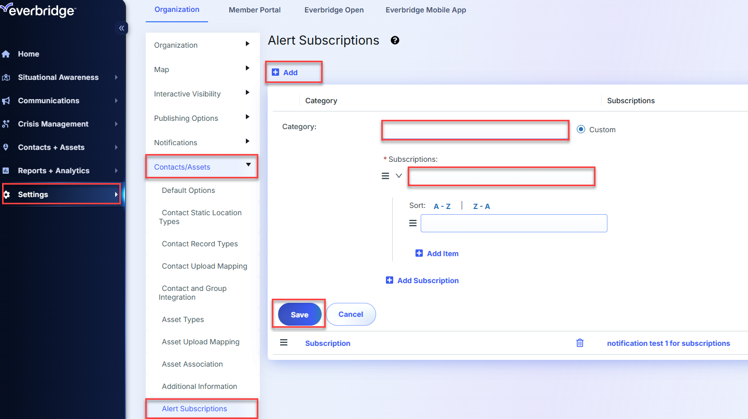Click drag handle icon beside Subscription row
The width and height of the screenshot is (748, 419).
click(x=284, y=343)
